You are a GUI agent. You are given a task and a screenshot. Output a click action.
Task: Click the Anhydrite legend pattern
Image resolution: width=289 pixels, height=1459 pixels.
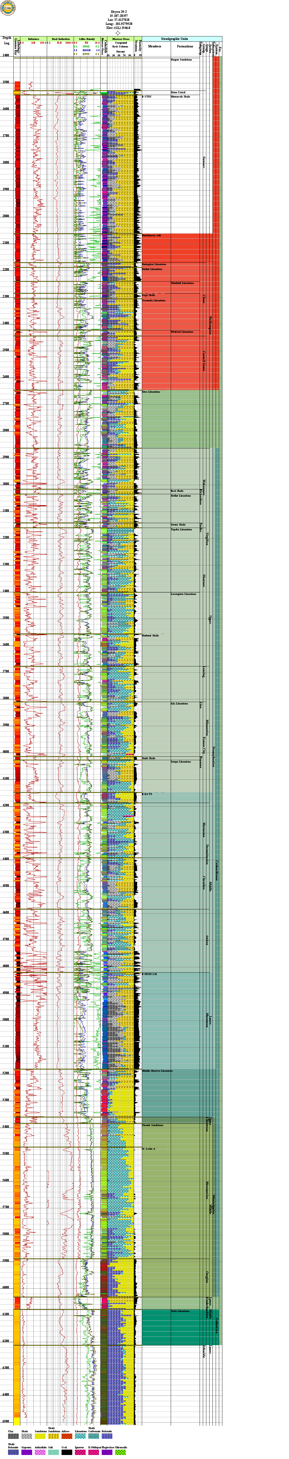pyautogui.click(x=40, y=1452)
